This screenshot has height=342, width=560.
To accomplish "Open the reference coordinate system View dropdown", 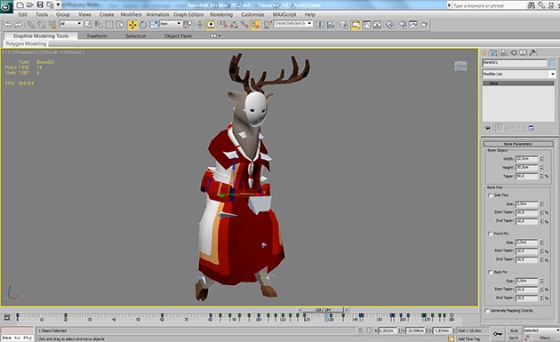I will [x=171, y=24].
